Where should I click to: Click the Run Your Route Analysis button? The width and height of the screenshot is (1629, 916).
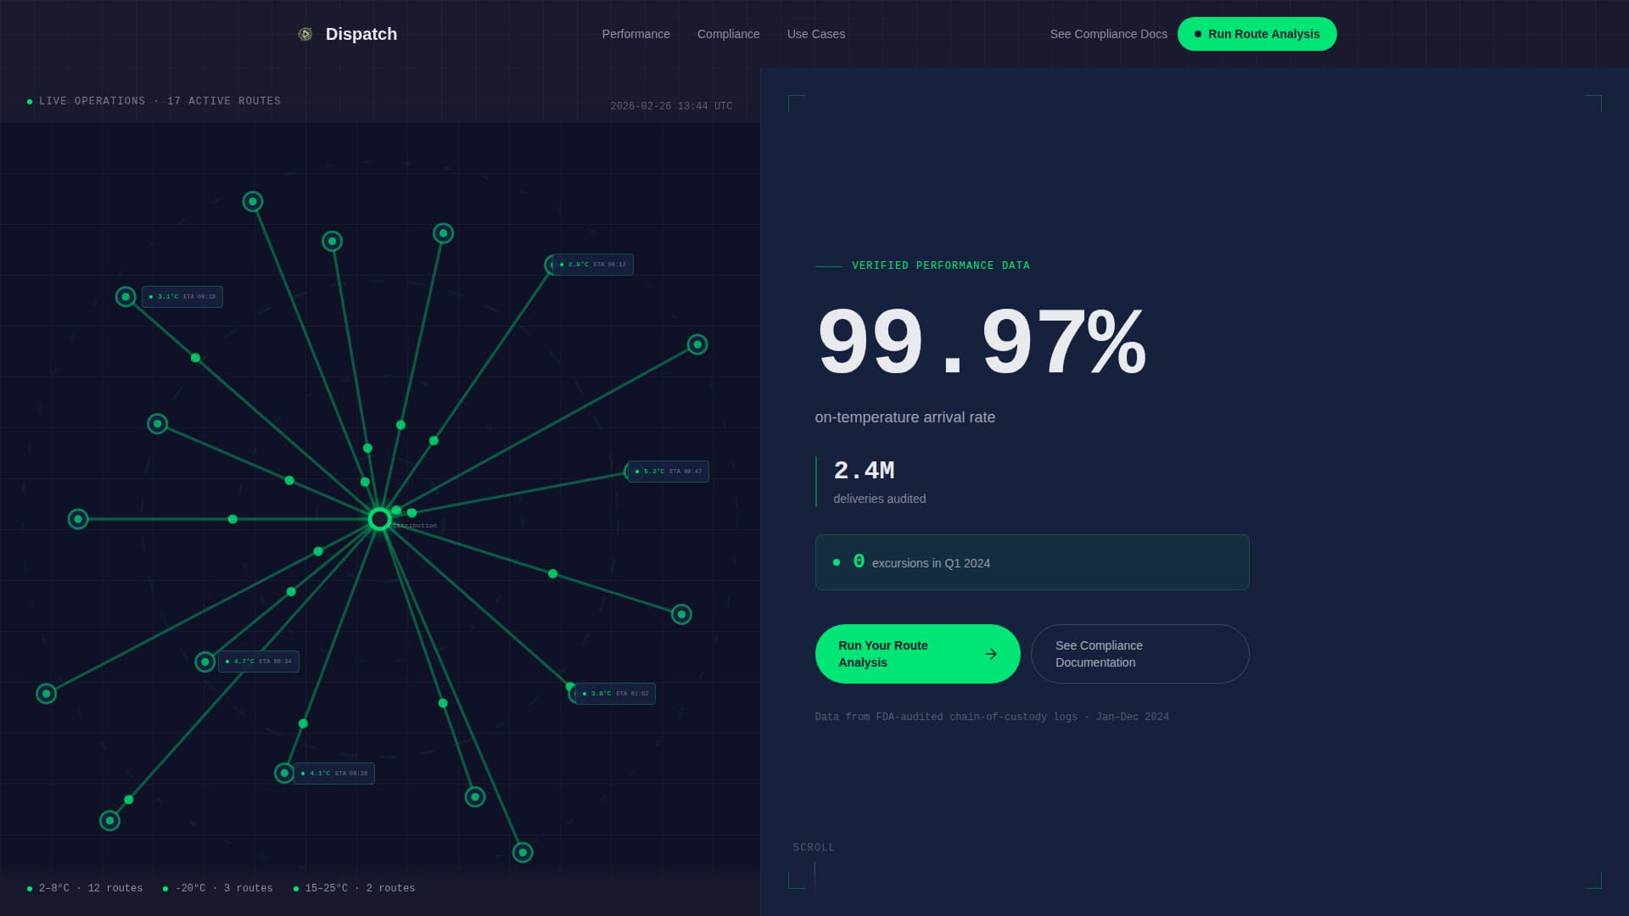917,654
